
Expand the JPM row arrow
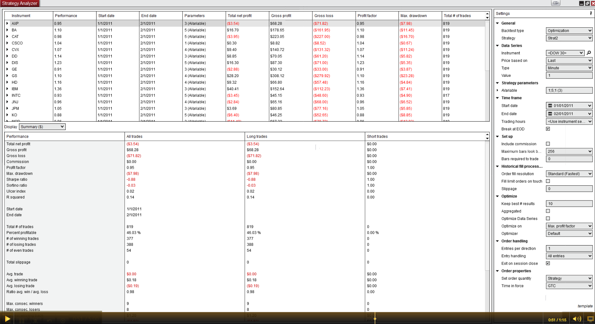[x=7, y=109]
